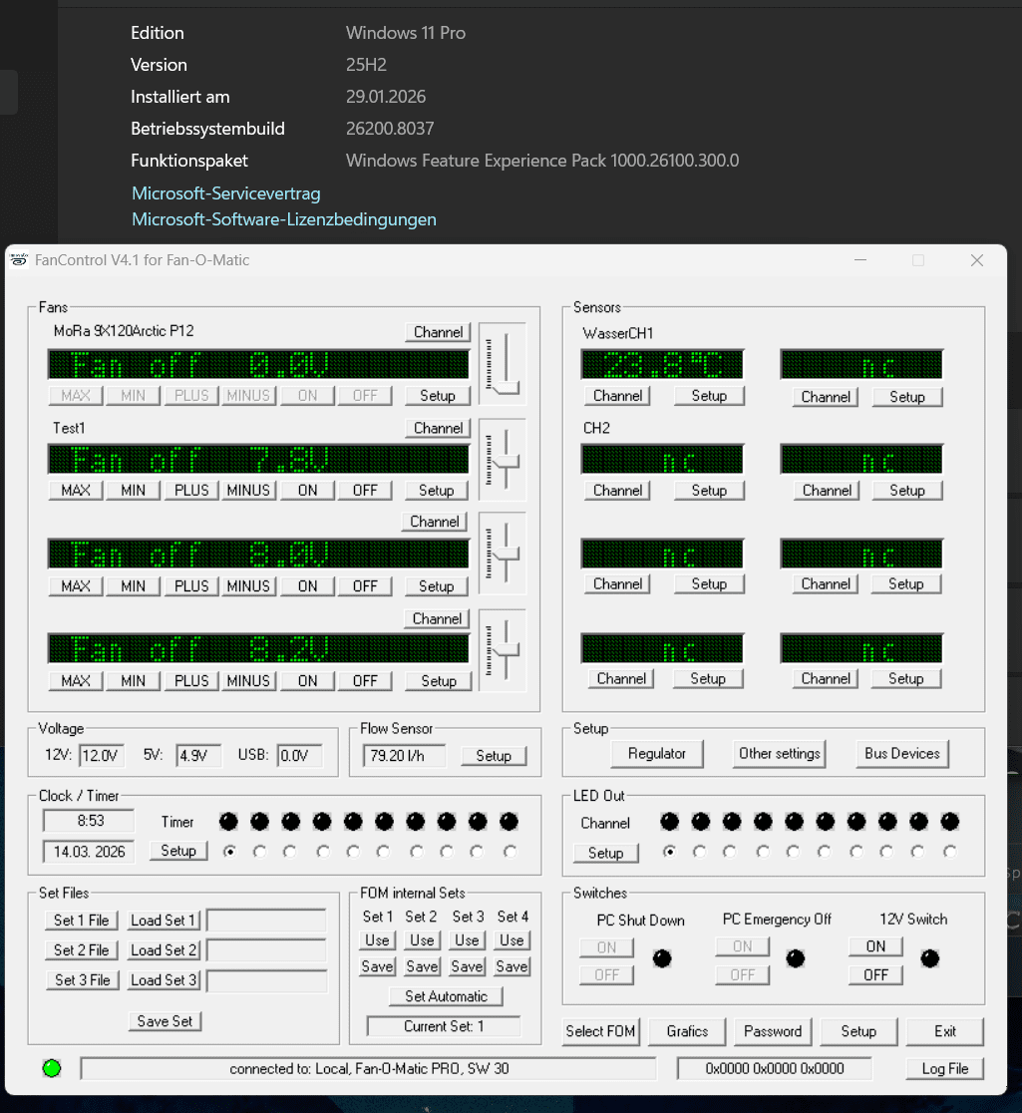Click the Set 1 File button
Screen dimensions: 1022x1113
point(82,920)
